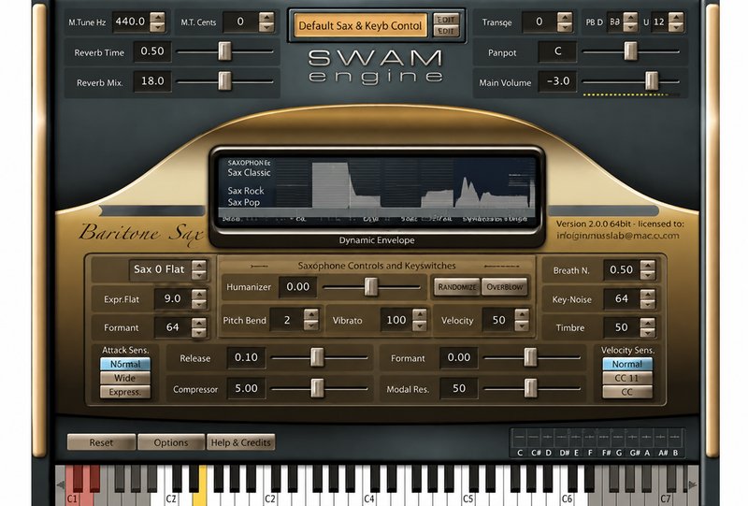Increase M.Tune Hz with up arrow

157,17
